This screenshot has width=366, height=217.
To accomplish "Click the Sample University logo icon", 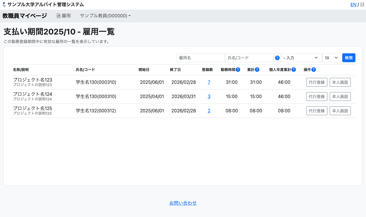I will 4,5.
